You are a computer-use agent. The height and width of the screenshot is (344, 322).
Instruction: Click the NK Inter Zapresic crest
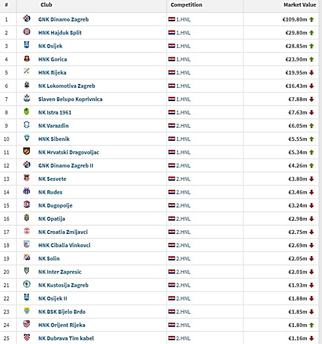27,272
